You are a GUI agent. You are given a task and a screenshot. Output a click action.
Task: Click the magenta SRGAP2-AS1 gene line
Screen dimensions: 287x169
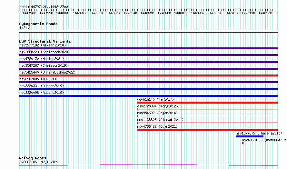coord(148,165)
